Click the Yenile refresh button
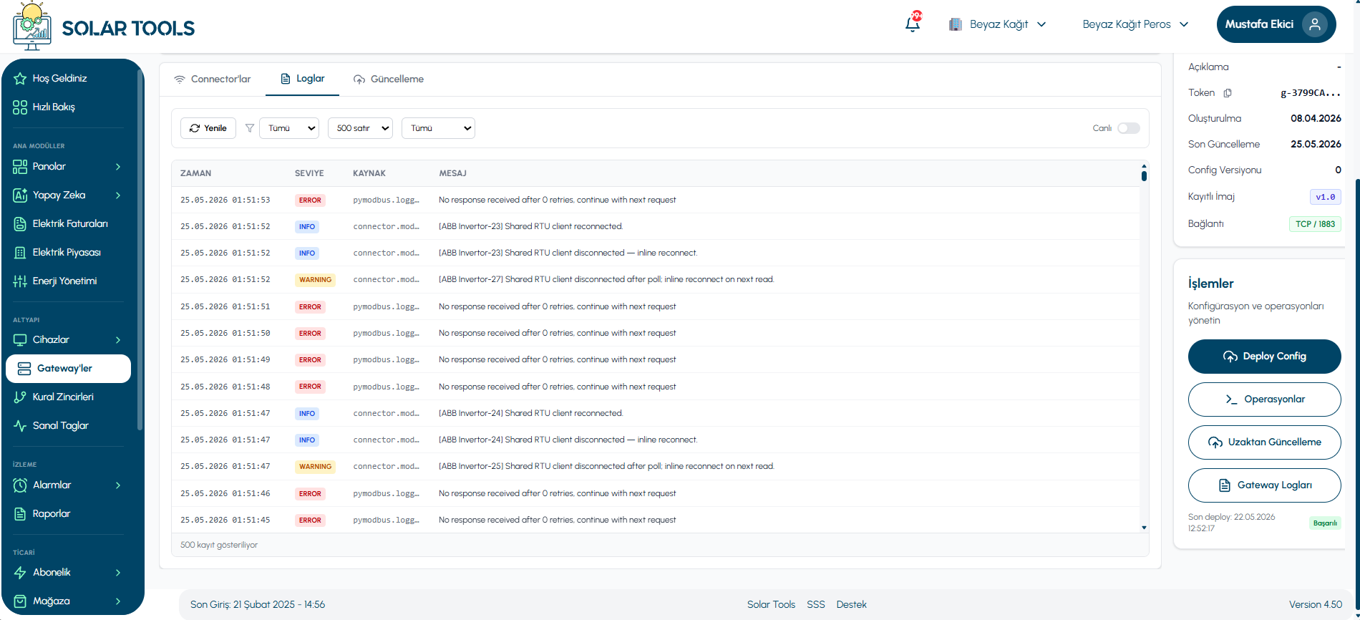 [208, 128]
